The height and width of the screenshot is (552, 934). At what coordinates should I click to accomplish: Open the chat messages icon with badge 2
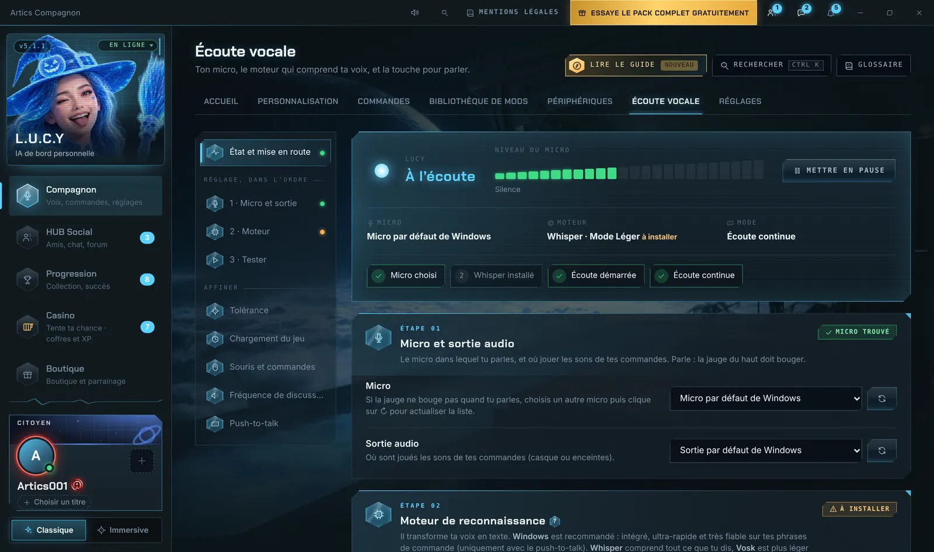[801, 12]
